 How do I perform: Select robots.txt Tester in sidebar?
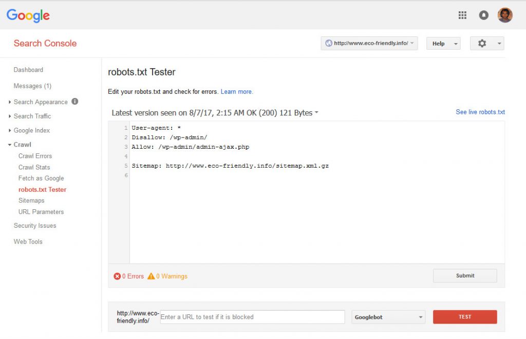click(42, 190)
